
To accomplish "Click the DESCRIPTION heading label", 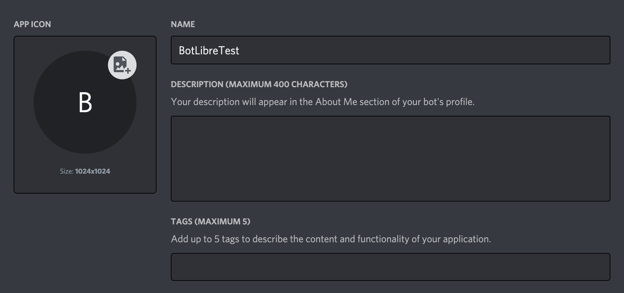I will point(197,84).
